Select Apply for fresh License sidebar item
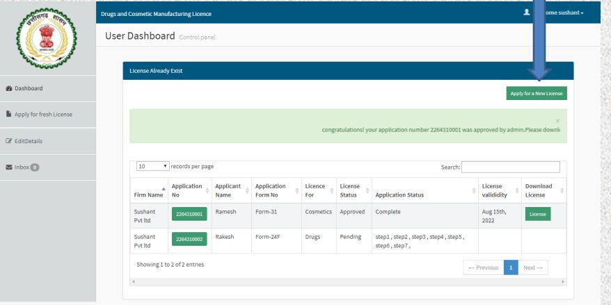 coord(43,114)
